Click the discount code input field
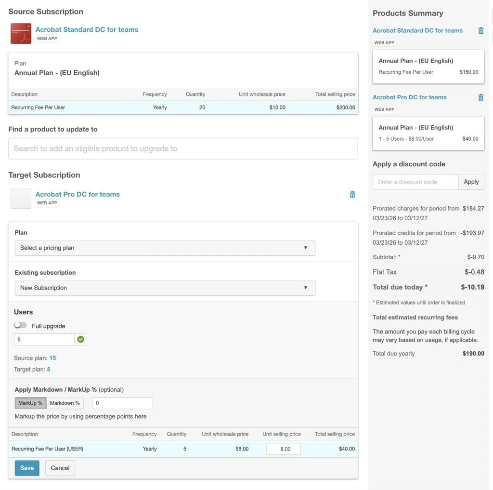Image resolution: width=493 pixels, height=490 pixels. point(415,182)
